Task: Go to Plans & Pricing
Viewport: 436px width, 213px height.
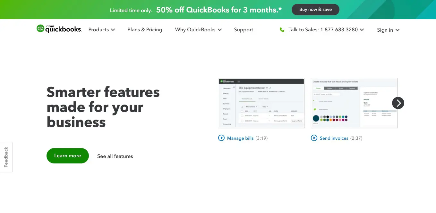Action: [x=145, y=30]
